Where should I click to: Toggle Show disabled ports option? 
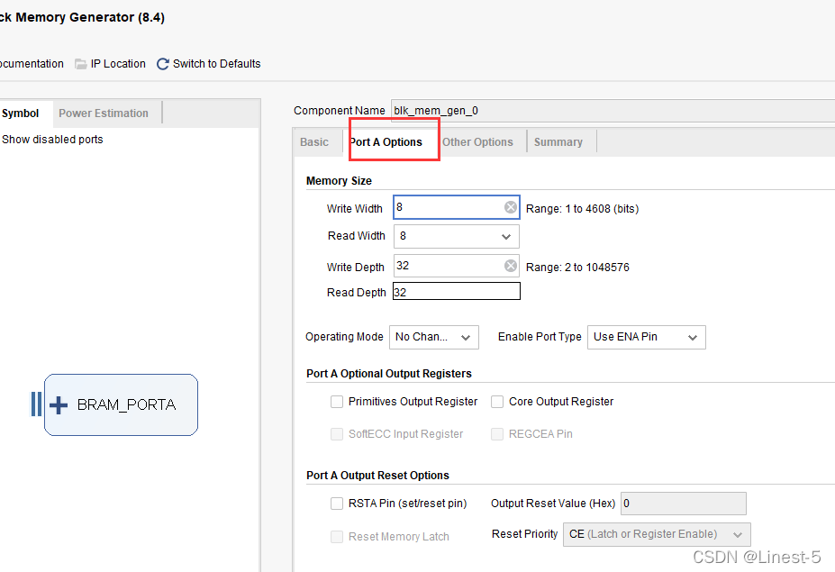pyautogui.click(x=52, y=140)
